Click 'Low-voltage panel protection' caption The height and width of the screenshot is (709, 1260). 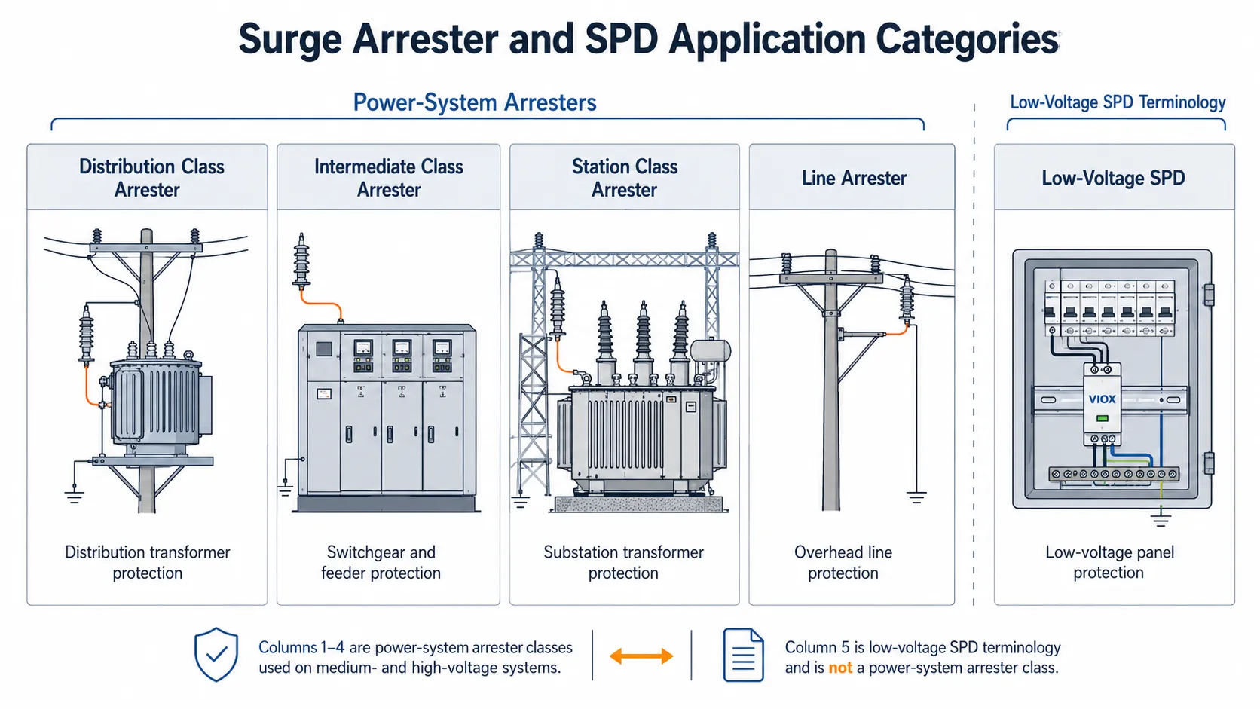(1109, 562)
